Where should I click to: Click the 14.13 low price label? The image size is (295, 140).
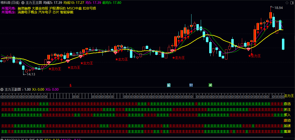(31, 74)
